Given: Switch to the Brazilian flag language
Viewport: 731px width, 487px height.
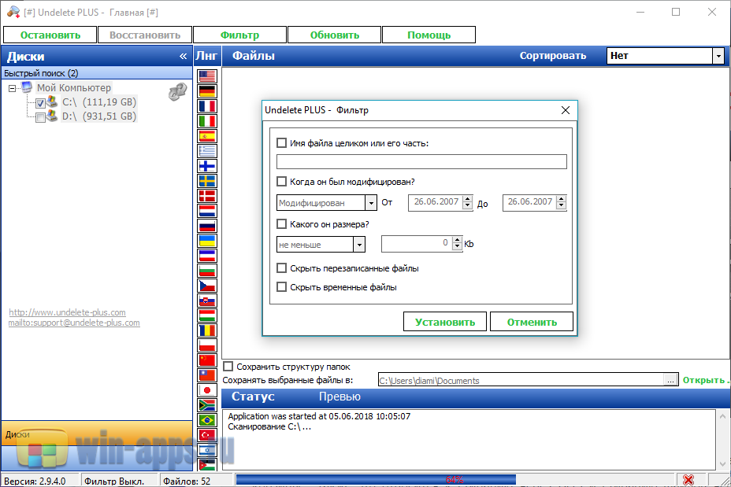Looking at the screenshot, I should tap(207, 420).
